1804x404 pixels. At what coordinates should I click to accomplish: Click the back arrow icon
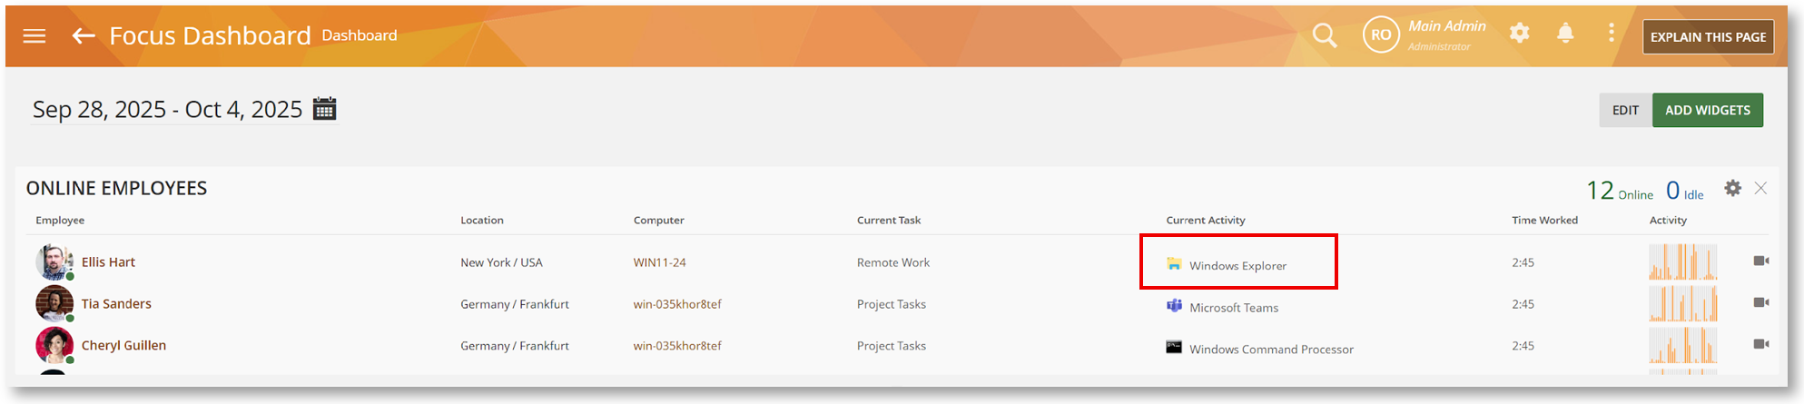point(84,36)
